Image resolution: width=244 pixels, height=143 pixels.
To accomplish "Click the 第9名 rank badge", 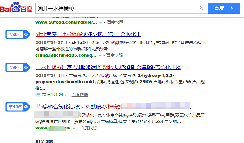I will (18, 68).
